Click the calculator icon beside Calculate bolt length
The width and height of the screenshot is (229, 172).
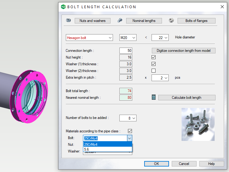(154, 98)
